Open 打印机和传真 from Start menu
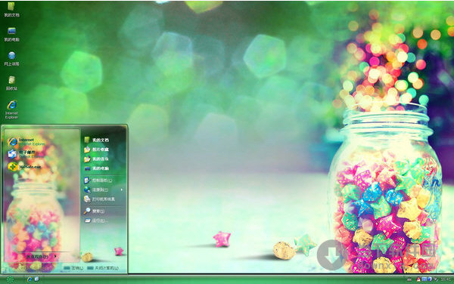This screenshot has width=454, height=284. [100, 199]
